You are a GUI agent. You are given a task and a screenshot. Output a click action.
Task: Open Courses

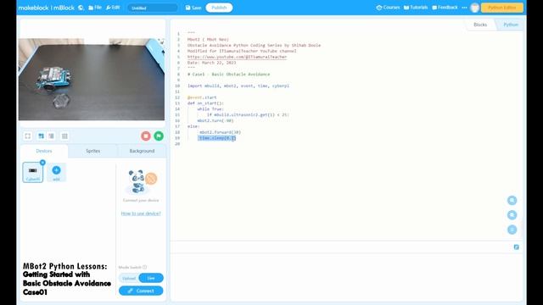click(388, 8)
